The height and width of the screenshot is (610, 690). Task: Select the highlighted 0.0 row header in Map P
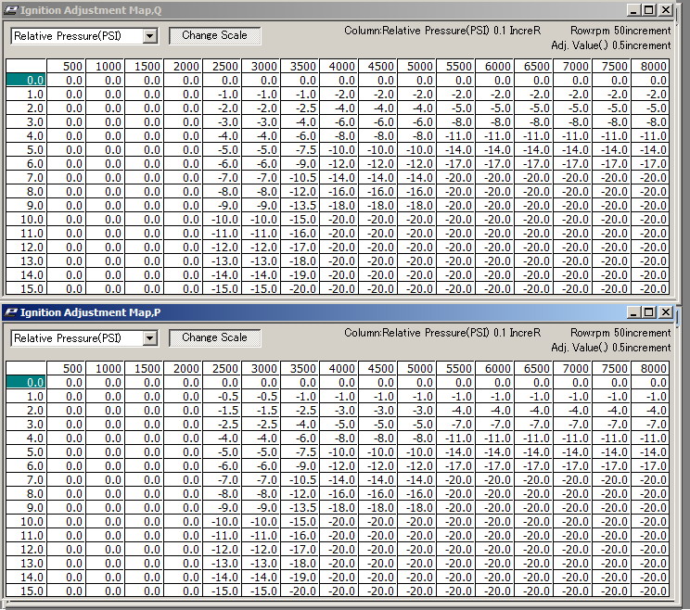(26, 382)
